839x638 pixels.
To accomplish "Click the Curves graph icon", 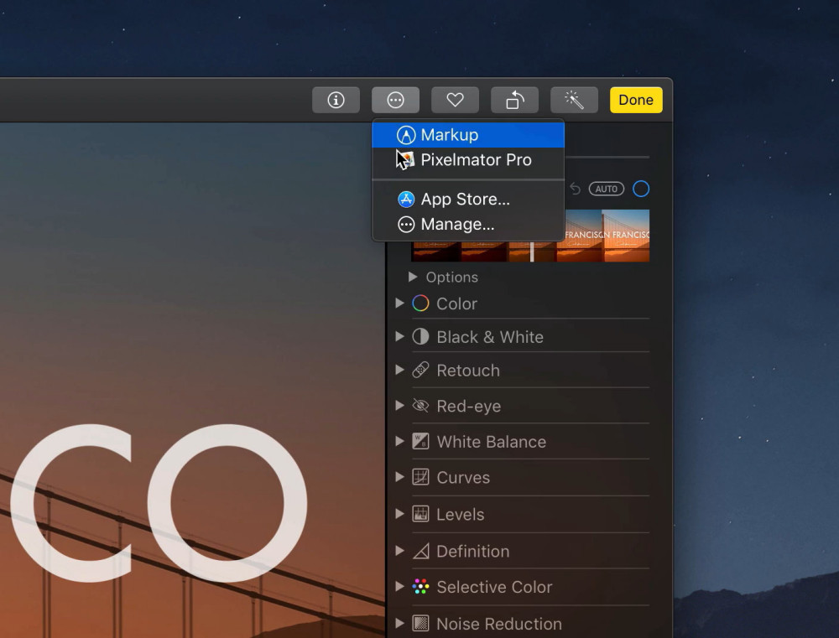I will coord(420,477).
